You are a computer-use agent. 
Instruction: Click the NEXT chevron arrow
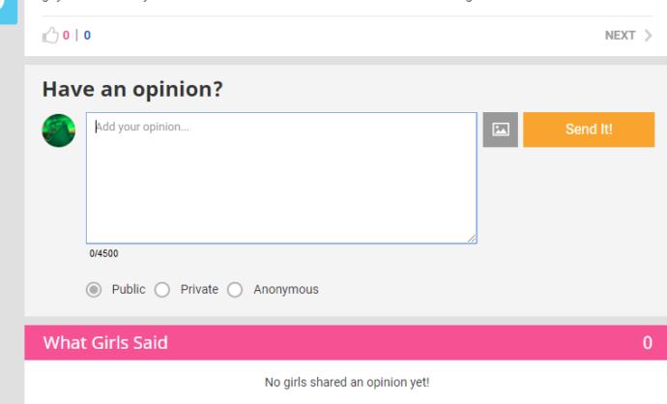[x=648, y=36]
